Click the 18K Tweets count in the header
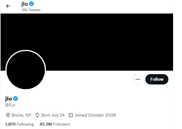This screenshot has width=182, height=129. pyautogui.click(x=31, y=10)
